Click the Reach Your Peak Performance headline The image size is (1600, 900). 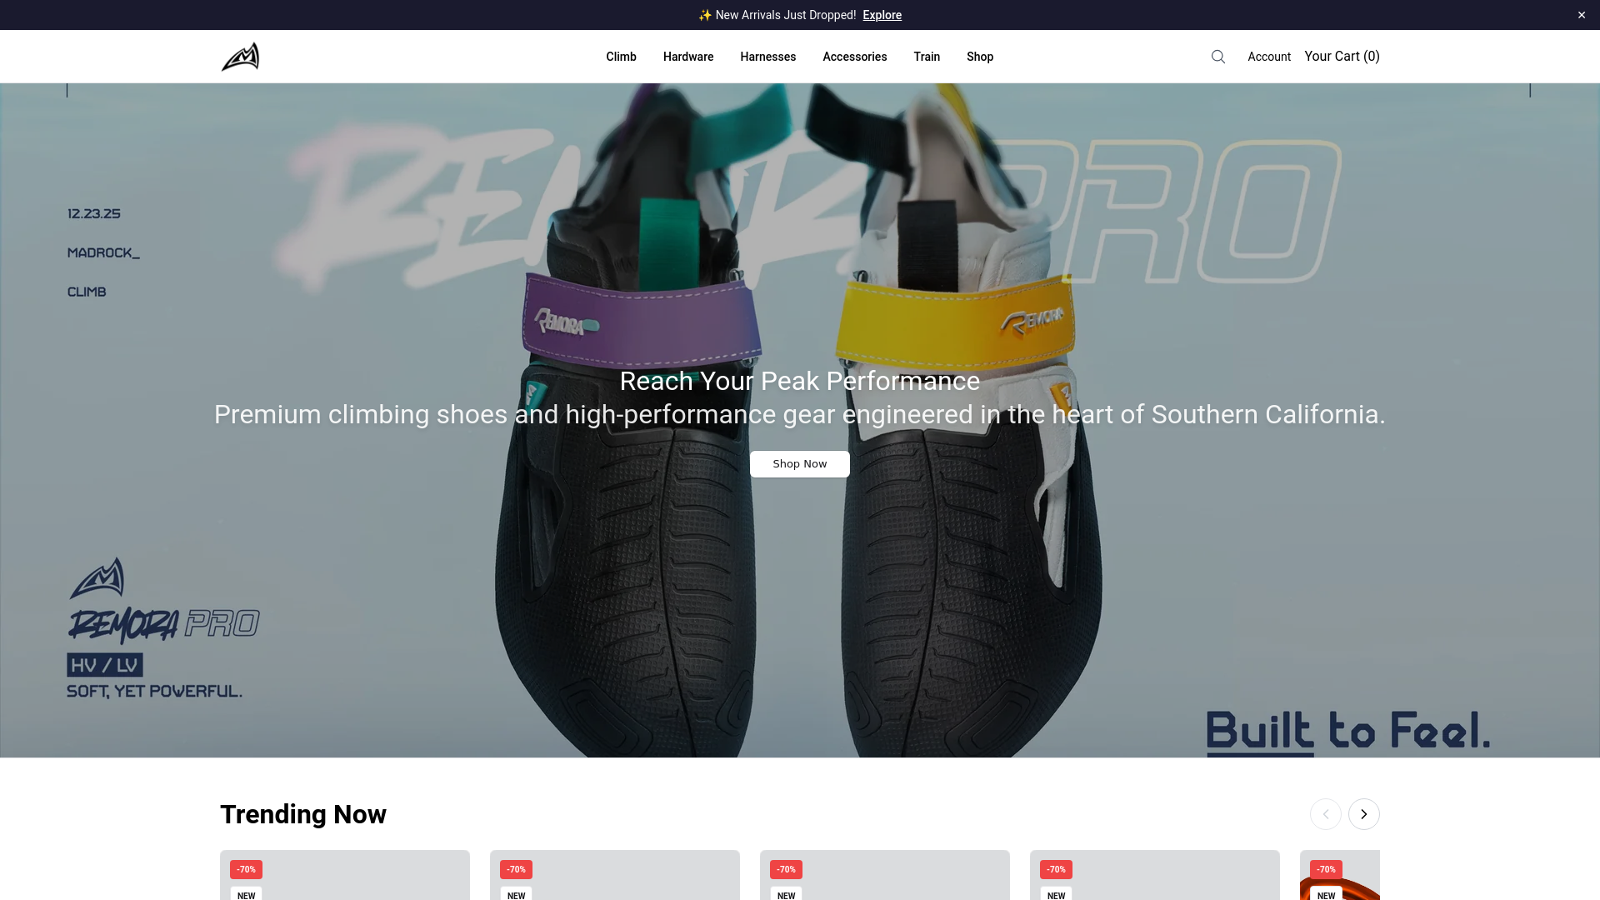(800, 381)
